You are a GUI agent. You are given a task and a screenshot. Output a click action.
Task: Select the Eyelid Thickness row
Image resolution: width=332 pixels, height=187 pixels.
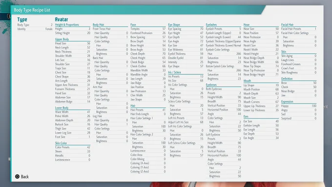(186, 54)
